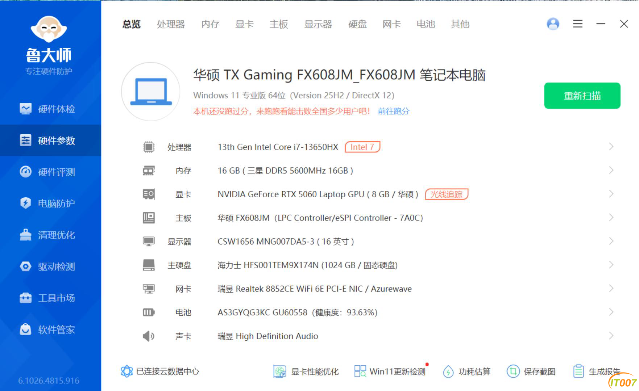
Task: Switch to the 显卡 tab
Action: (x=244, y=24)
